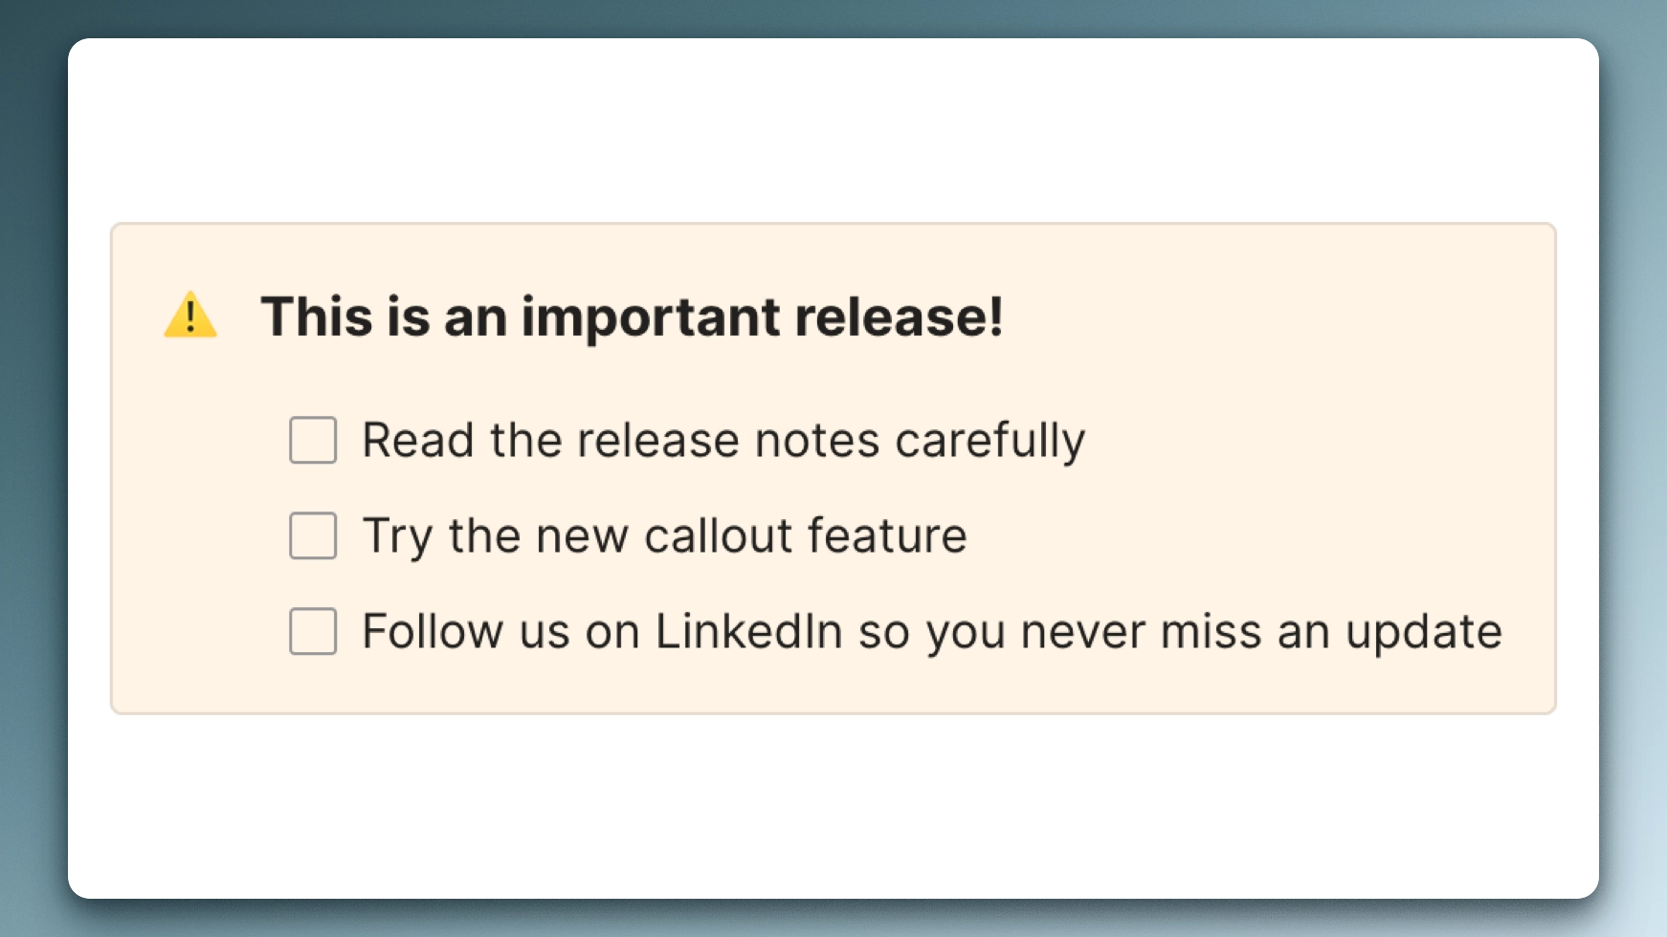Screen dimensions: 1667x937
Task: Open the 'Try the new callout feature' entry
Action: 663,535
